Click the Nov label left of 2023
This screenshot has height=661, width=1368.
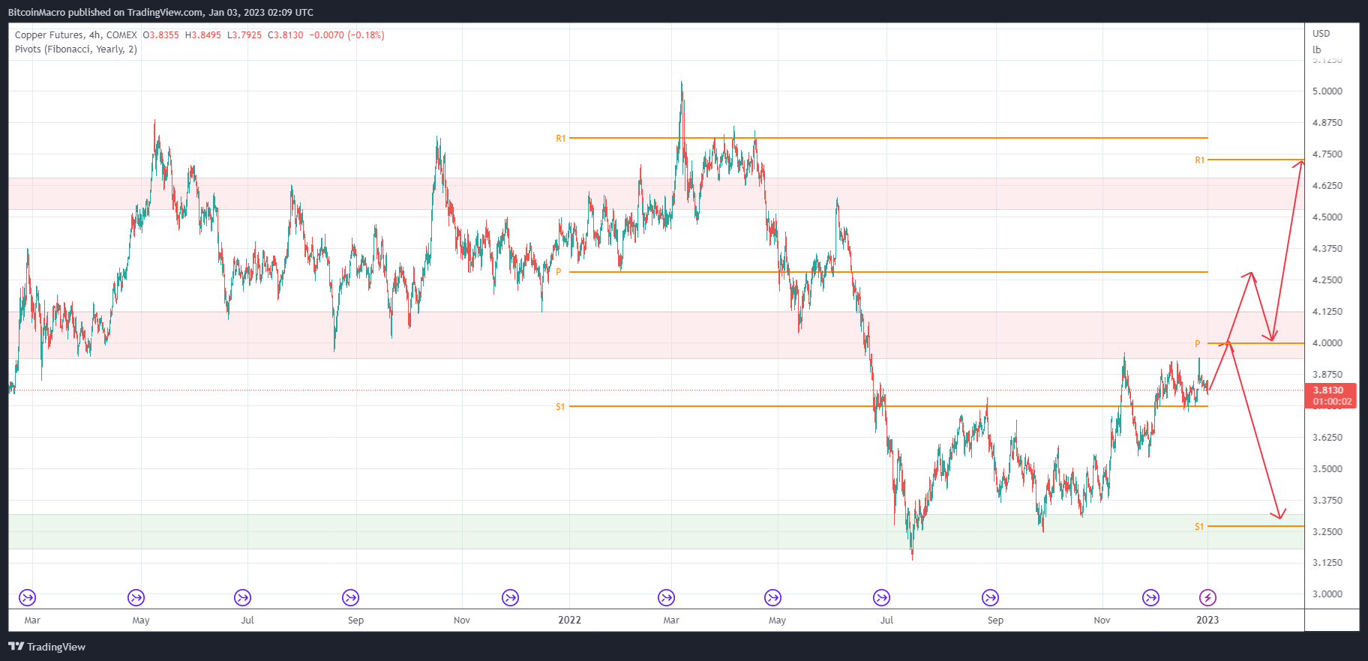[1102, 621]
